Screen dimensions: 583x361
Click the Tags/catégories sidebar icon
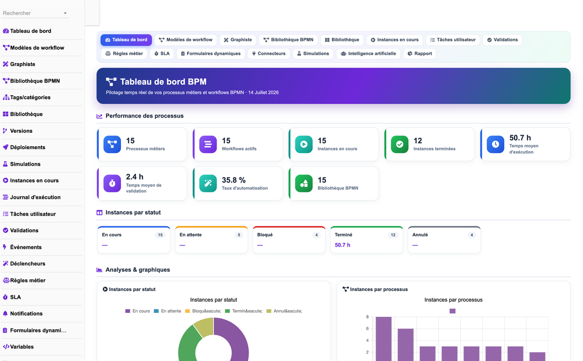click(6, 98)
